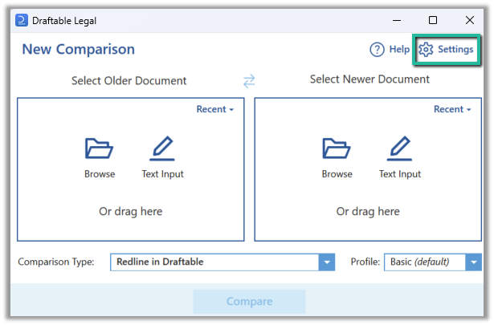Maximize the Draftable Legal window
Viewport: 494px width, 325px height.
coord(433,20)
